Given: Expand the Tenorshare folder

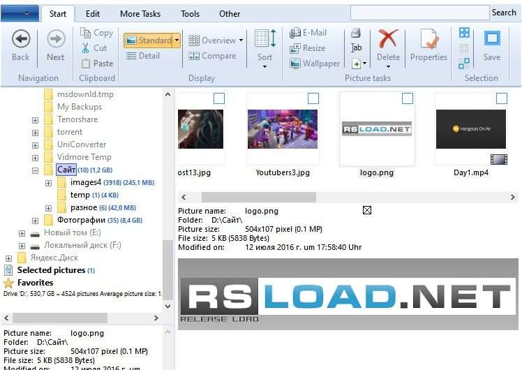Looking at the screenshot, I should point(35,120).
